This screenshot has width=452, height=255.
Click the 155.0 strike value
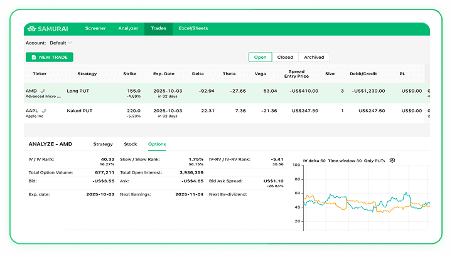click(x=134, y=91)
